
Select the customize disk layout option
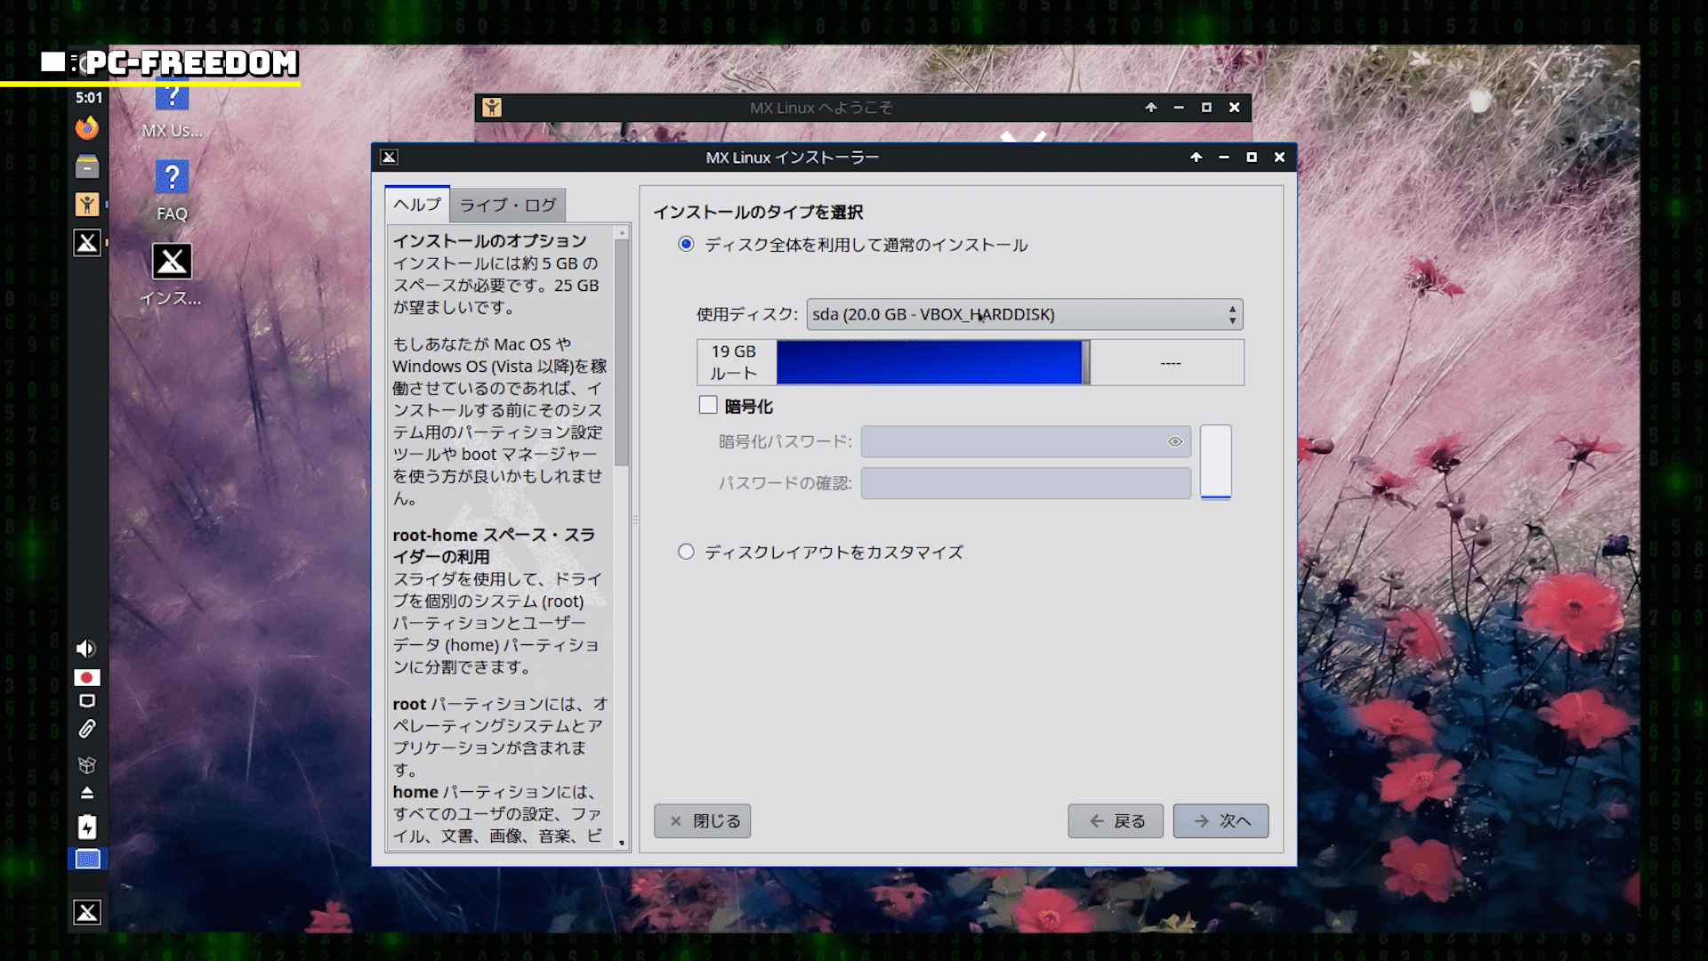coord(686,552)
